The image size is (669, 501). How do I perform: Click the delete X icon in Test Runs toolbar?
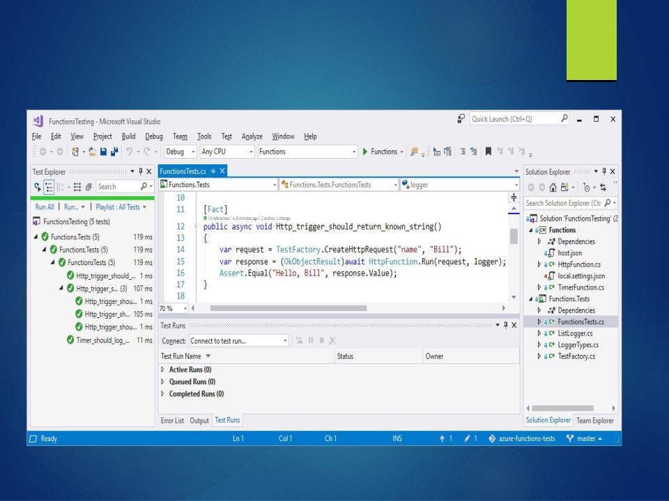pyautogui.click(x=332, y=340)
